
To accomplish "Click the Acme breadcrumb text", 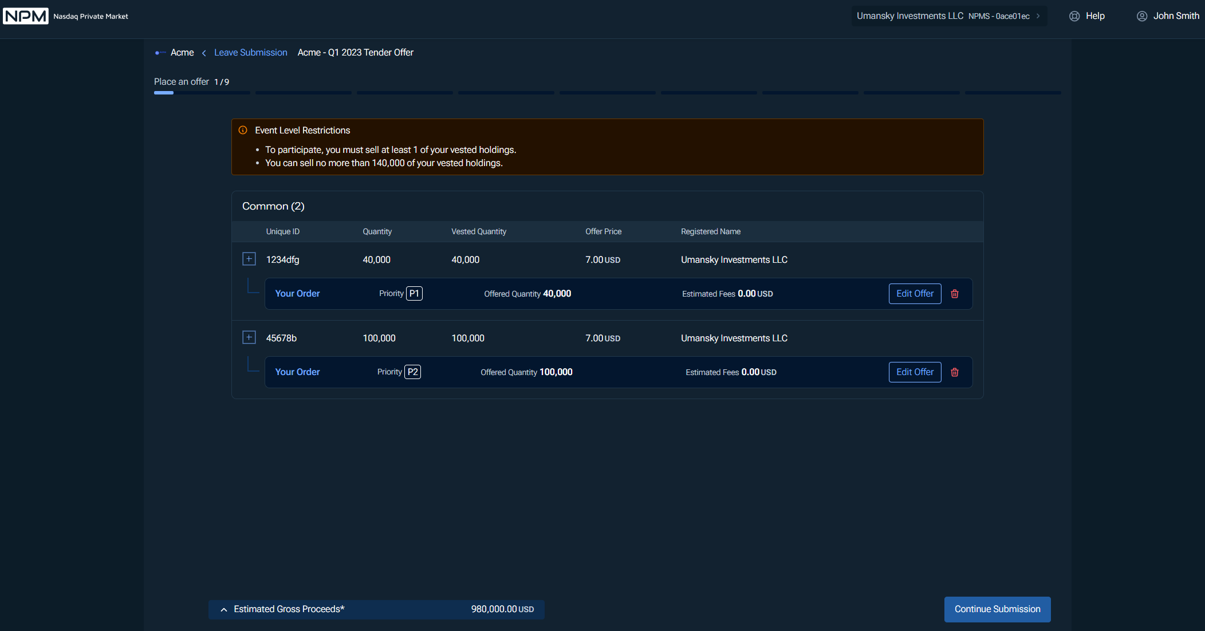I will pyautogui.click(x=182, y=53).
